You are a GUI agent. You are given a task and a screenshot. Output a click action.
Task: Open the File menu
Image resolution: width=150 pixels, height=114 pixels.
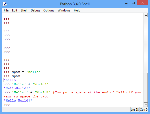(x=6, y=10)
